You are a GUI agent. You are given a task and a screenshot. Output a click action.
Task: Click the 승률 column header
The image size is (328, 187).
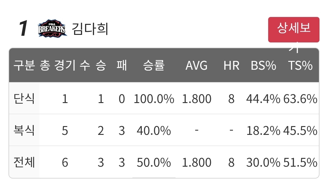click(x=154, y=65)
